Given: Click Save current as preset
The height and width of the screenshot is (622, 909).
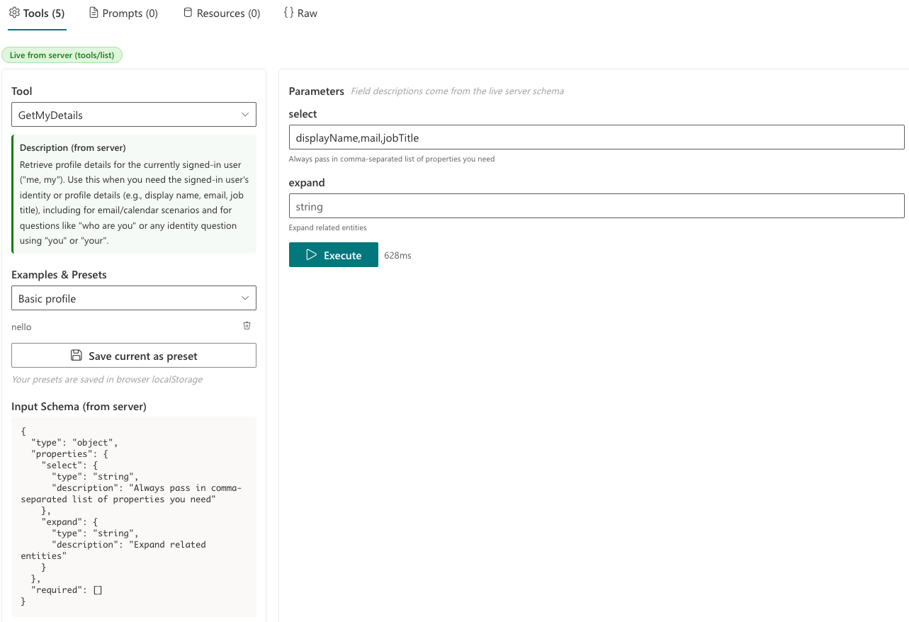Looking at the screenshot, I should tap(133, 355).
